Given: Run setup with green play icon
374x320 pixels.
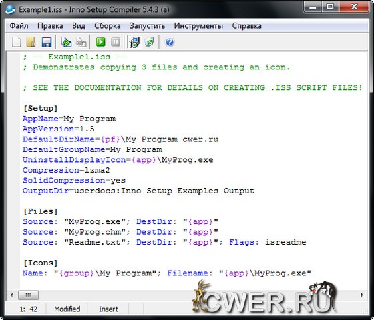Looking at the screenshot, I should [100, 42].
